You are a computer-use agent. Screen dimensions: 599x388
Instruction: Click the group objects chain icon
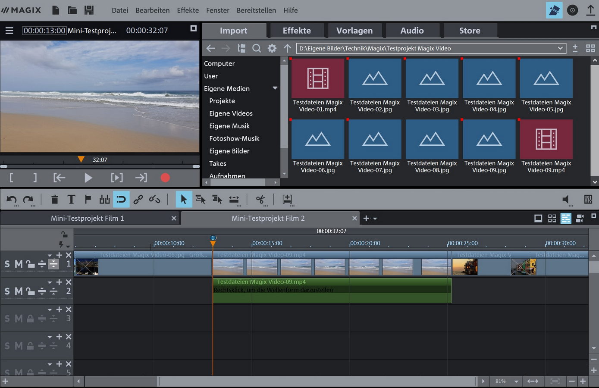[138, 199]
